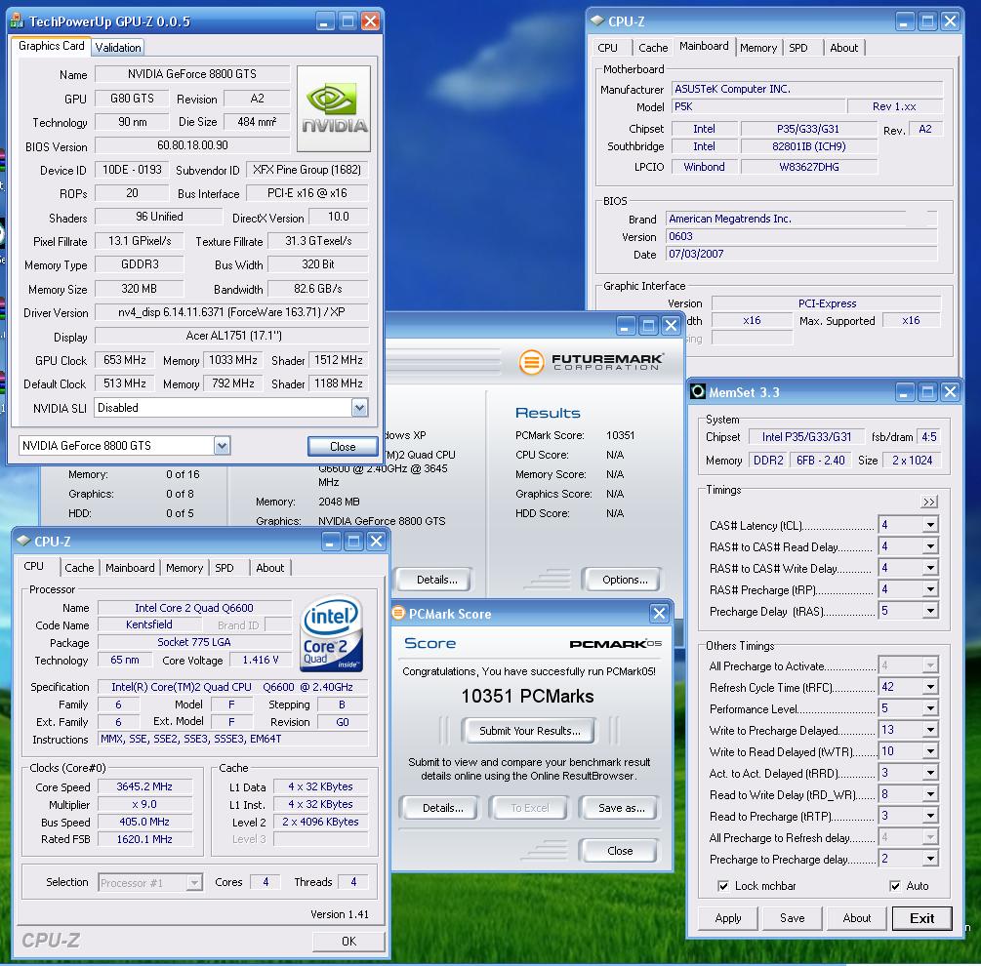The width and height of the screenshot is (981, 966).
Task: Click Close in the PCMark Score dialog
Action: coord(620,851)
